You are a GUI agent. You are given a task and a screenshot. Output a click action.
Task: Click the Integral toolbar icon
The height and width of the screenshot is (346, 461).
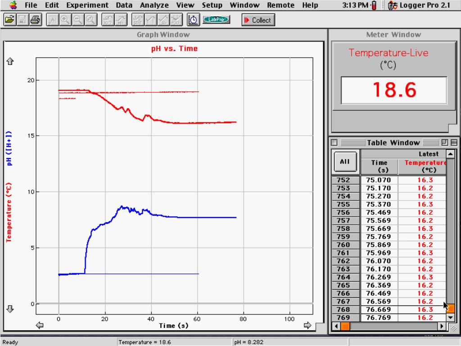tap(150, 20)
